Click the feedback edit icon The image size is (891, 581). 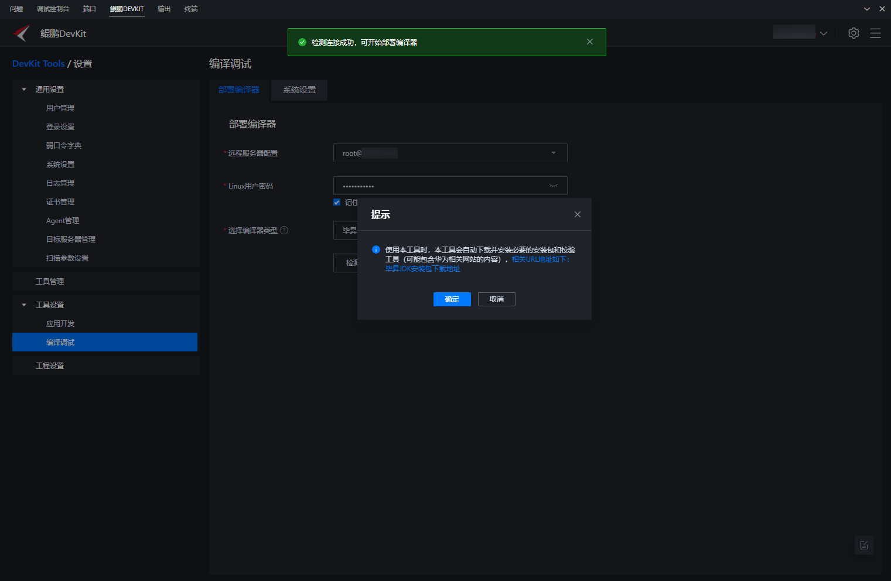tap(864, 545)
